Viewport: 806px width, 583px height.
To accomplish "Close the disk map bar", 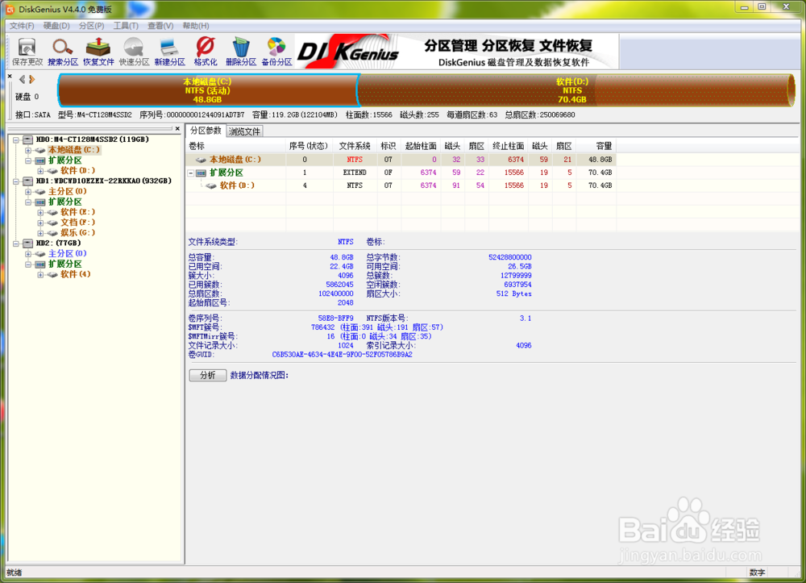I will [x=10, y=76].
